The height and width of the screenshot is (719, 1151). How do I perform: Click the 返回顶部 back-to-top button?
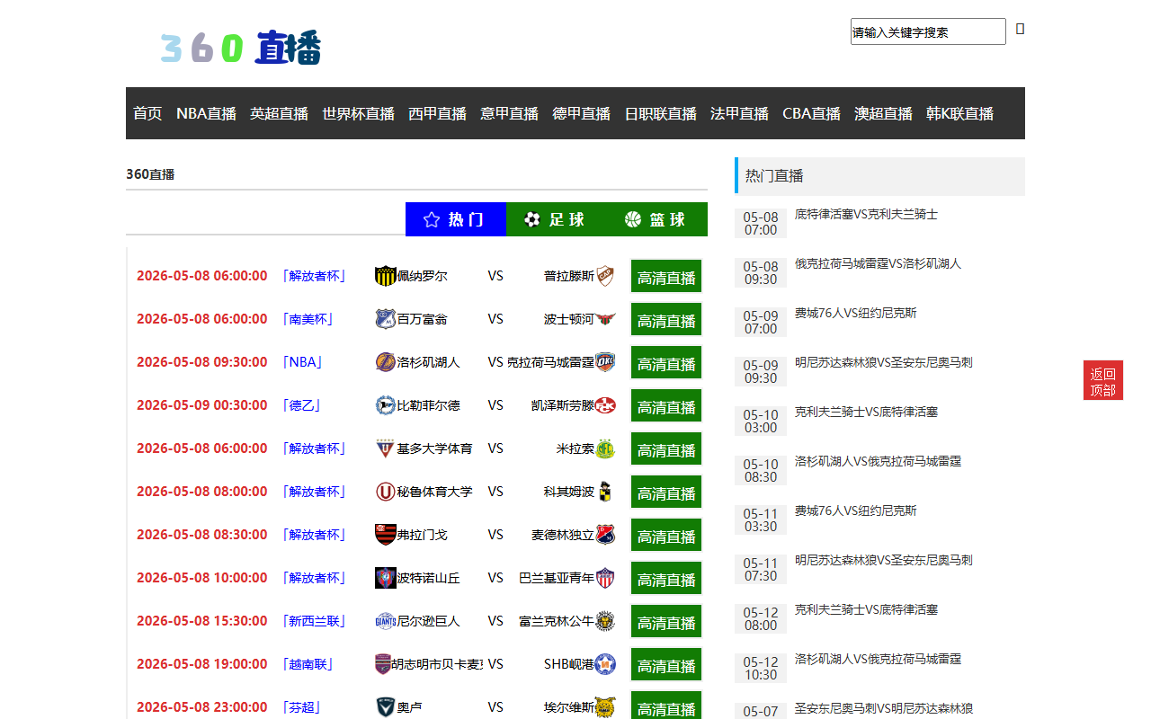tap(1103, 381)
